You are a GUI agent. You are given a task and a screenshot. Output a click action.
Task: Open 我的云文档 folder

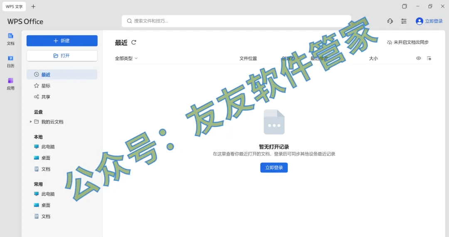pos(49,122)
